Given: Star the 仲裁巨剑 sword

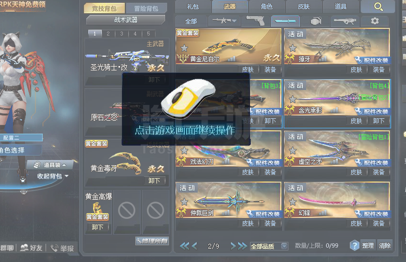Looking at the screenshot, I should (184, 202).
